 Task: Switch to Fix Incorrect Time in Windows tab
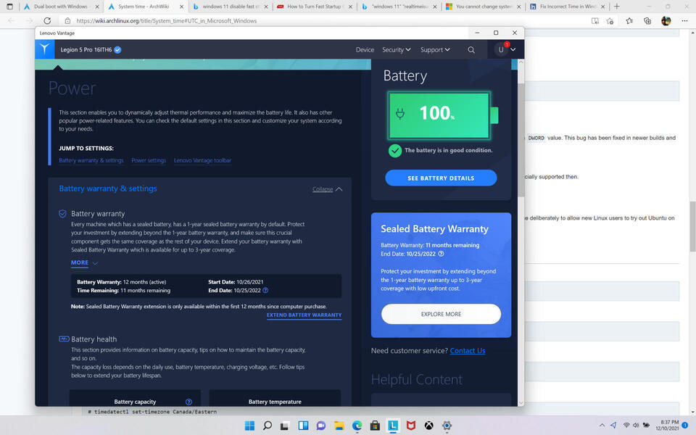tap(568, 7)
